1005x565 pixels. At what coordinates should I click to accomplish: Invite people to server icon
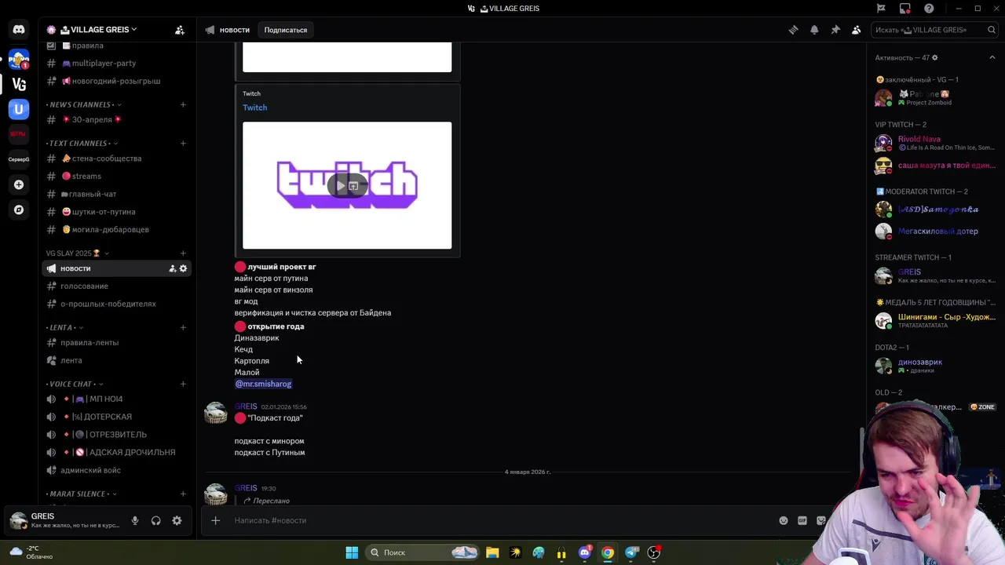coord(180,30)
